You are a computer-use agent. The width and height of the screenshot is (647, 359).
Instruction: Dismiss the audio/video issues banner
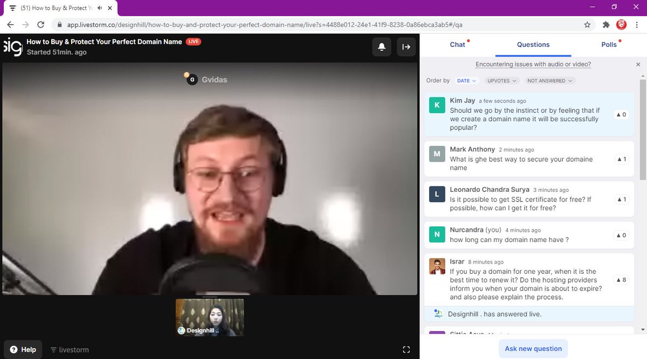[638, 64]
